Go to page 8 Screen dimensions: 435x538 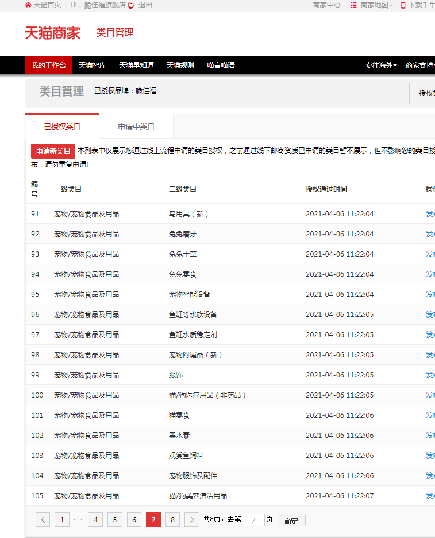[x=172, y=520]
